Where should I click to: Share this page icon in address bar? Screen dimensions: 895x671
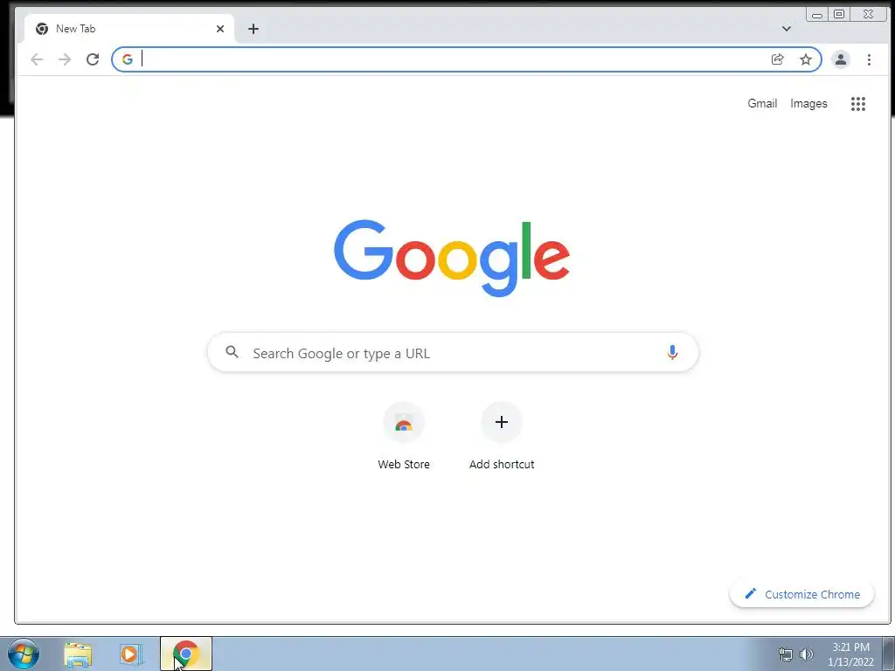pyautogui.click(x=777, y=59)
